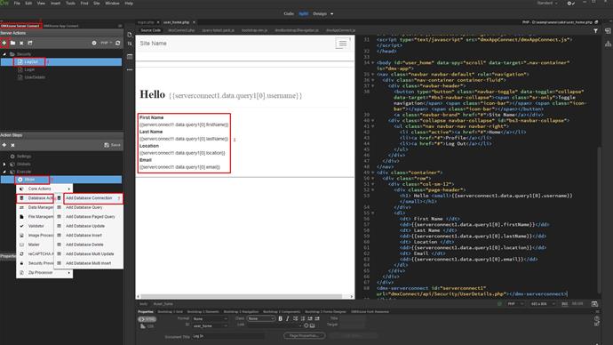The width and height of the screenshot is (613, 345).
Task: Open the Database Actions submenu
Action: pyautogui.click(x=36, y=198)
